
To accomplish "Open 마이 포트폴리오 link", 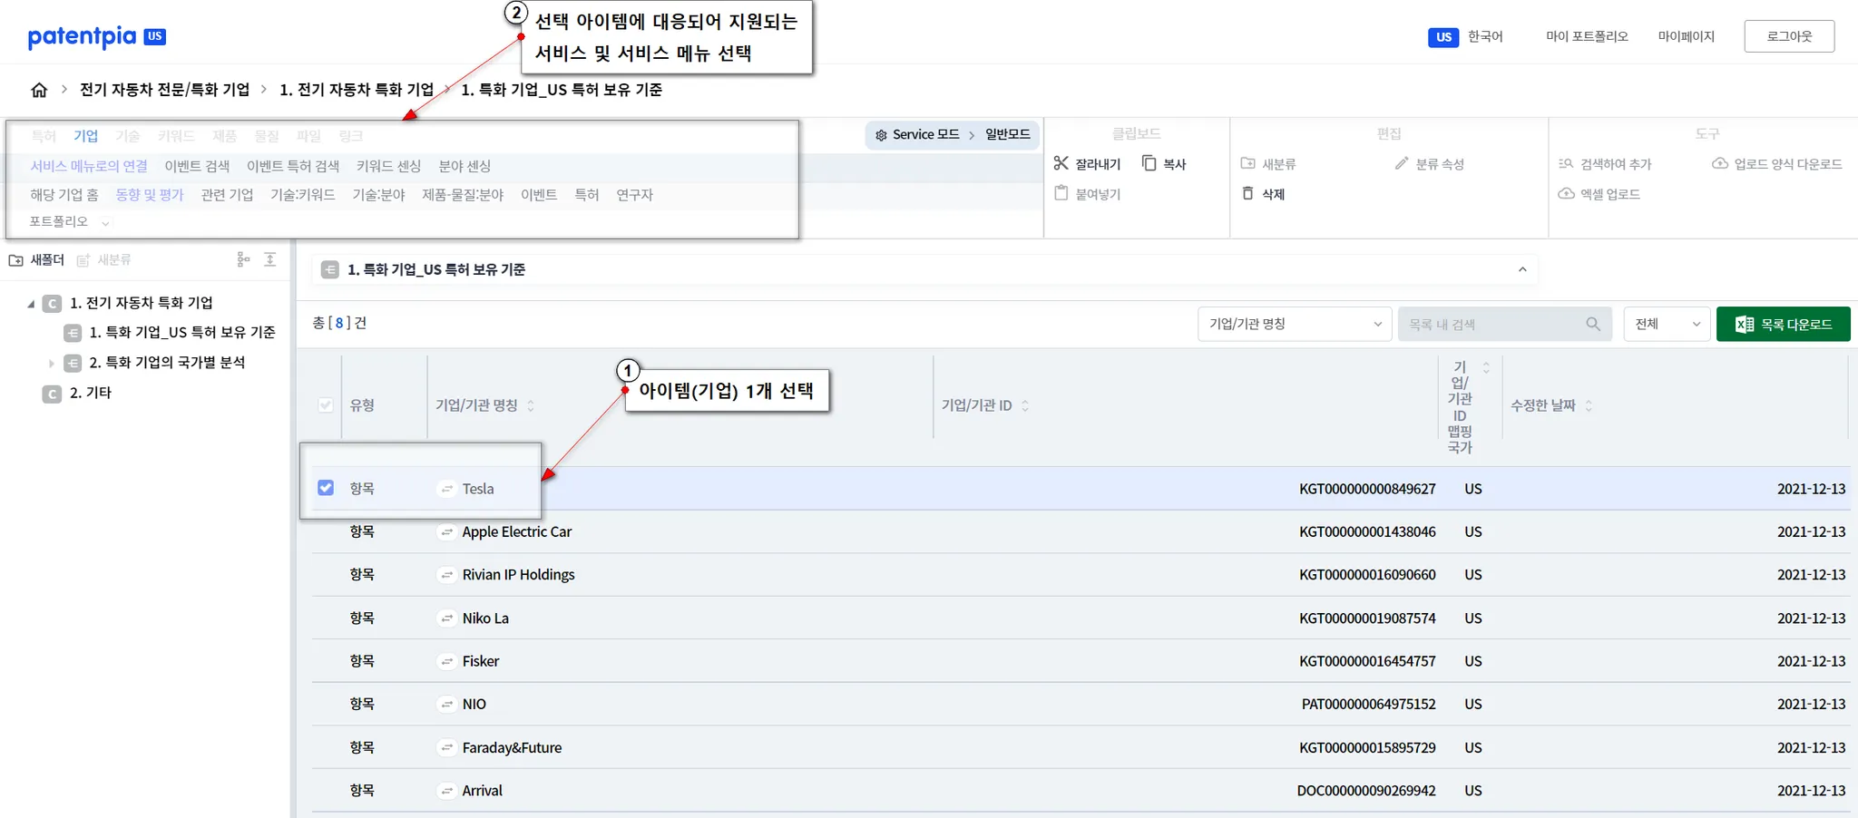I will [1588, 36].
